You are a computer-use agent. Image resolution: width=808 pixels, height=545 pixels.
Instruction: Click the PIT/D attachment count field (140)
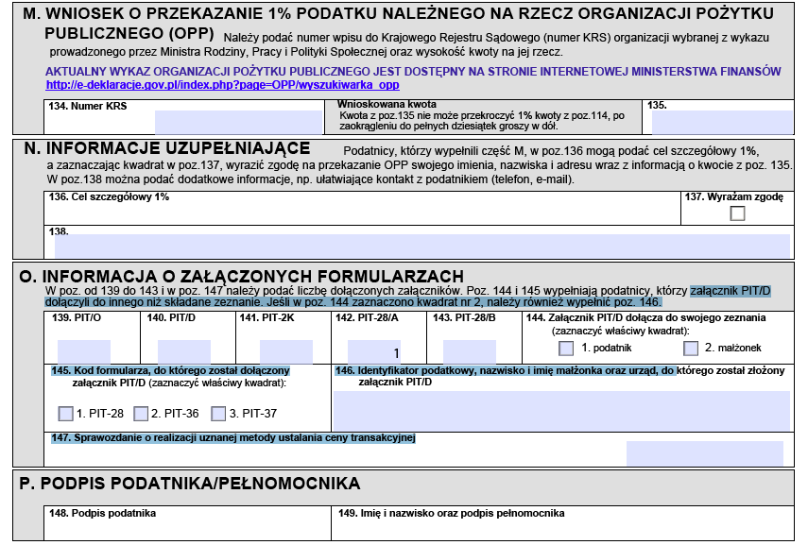184,351
